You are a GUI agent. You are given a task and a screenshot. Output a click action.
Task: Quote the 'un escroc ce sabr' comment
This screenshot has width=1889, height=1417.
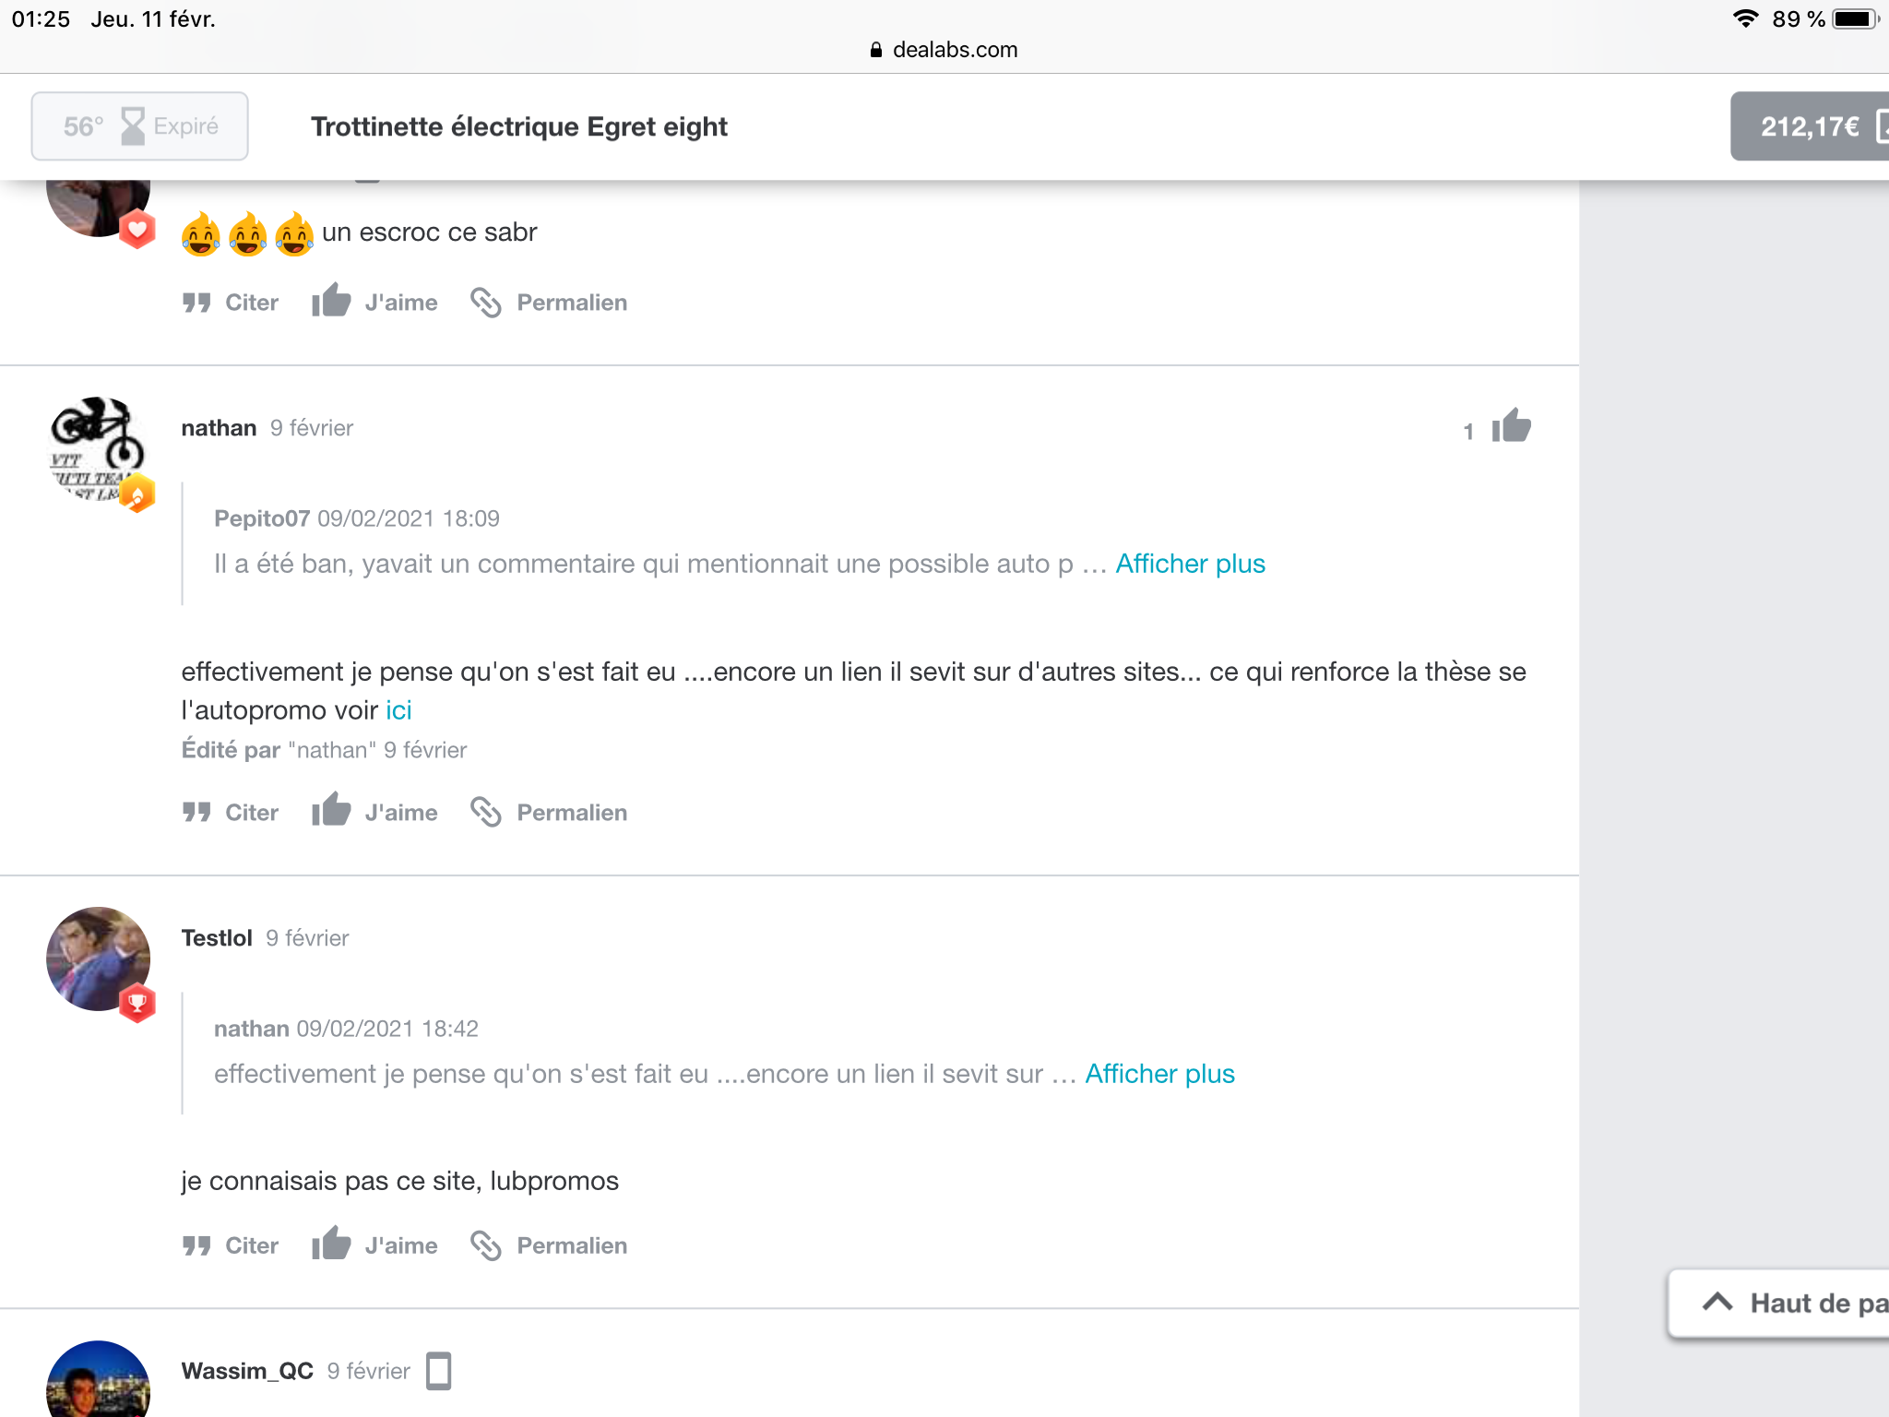tap(231, 303)
